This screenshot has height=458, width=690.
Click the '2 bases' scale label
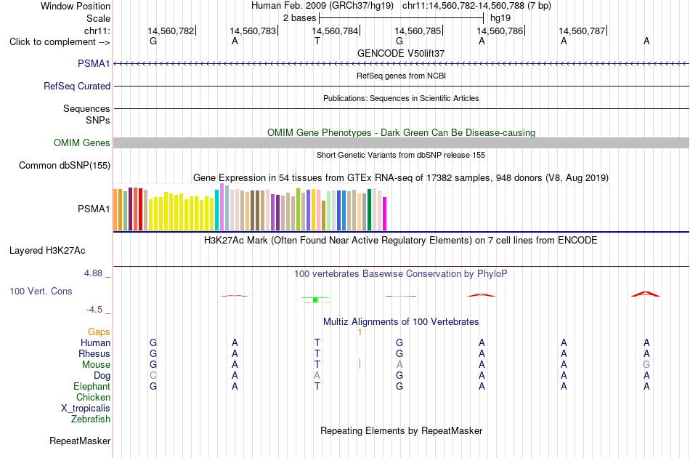(299, 18)
